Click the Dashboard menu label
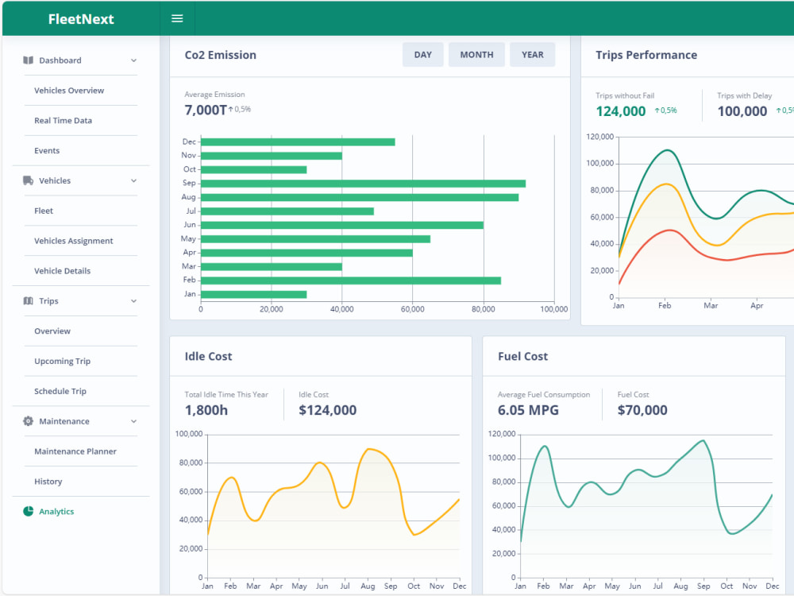794x596 pixels. click(x=60, y=60)
